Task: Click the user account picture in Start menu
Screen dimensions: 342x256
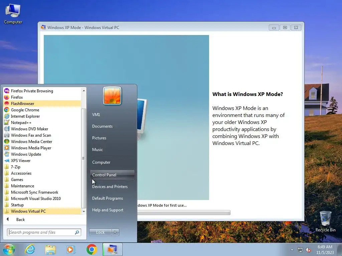Action: 112,96
